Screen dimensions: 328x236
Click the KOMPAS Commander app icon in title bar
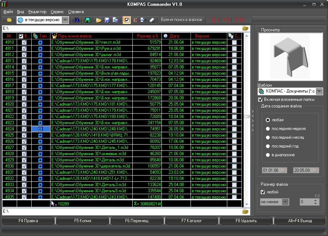4,4
